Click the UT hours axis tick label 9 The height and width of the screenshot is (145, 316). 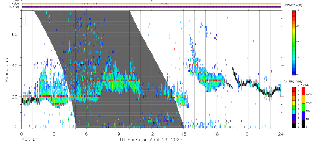[x=119, y=134]
